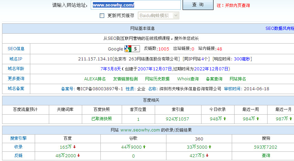
Task: Click the 查询 search button
Action: [198, 5]
